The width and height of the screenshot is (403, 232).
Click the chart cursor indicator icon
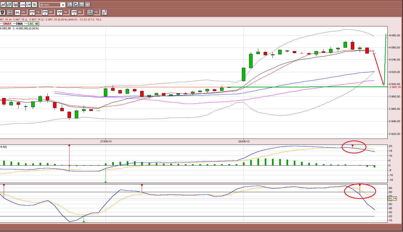coord(70,5)
